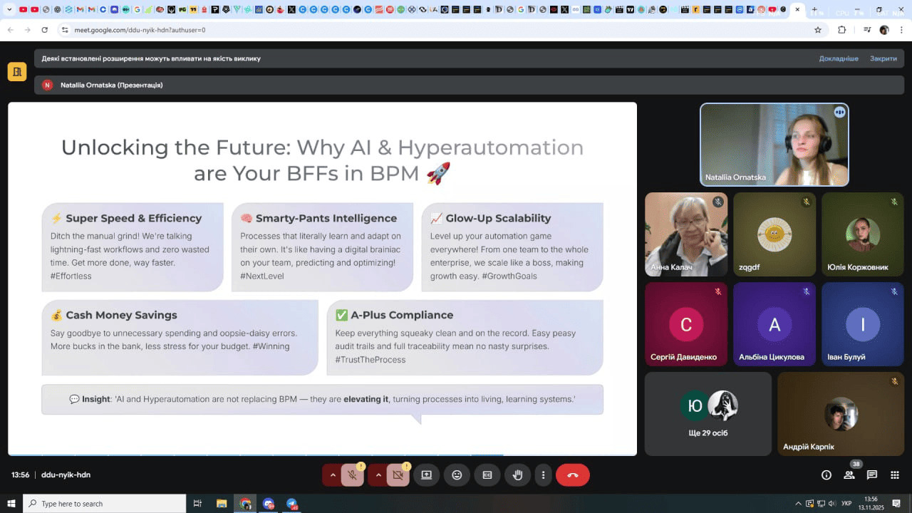Screen dimensions: 912x513
Task: Open the three-dot more options menu
Action: point(543,475)
